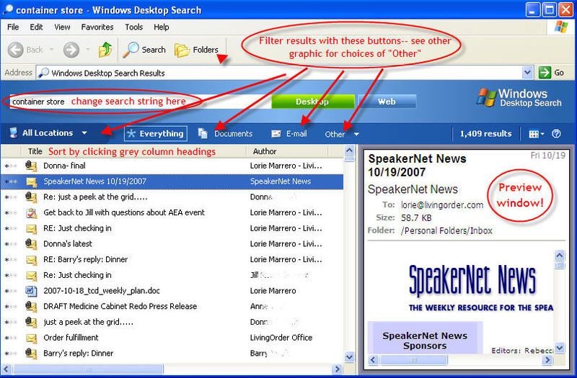
Task: Open the Back button history arrow
Action: (x=51, y=49)
